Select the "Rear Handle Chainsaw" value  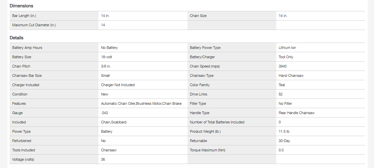tap(297, 113)
